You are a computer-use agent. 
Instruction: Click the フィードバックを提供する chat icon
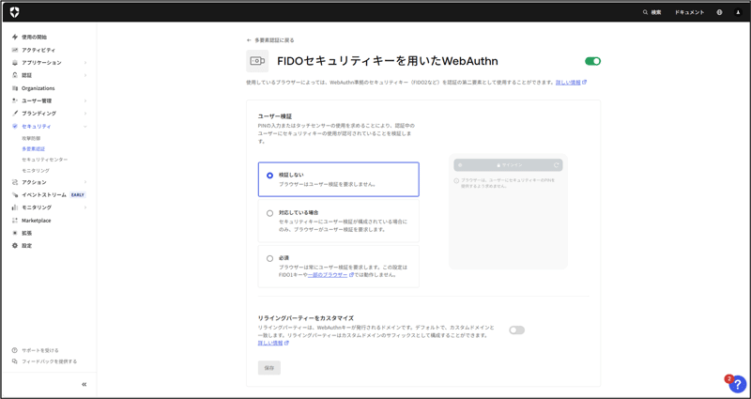click(x=14, y=361)
